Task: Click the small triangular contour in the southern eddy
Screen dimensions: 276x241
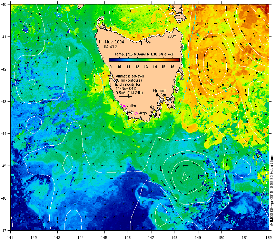Action: (185, 177)
